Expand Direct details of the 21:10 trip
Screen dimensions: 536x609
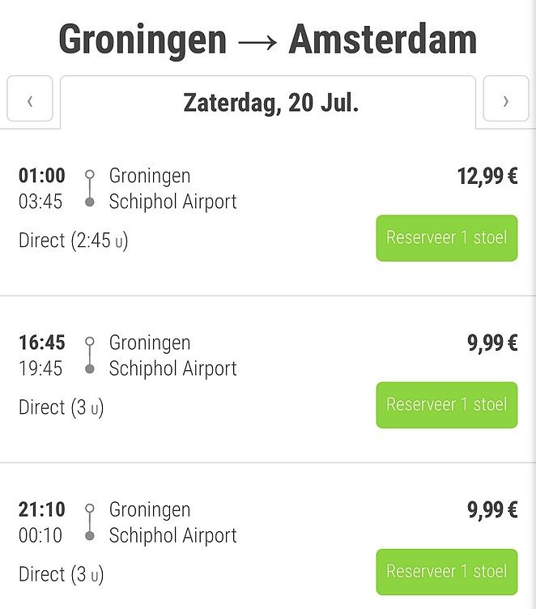point(62,574)
